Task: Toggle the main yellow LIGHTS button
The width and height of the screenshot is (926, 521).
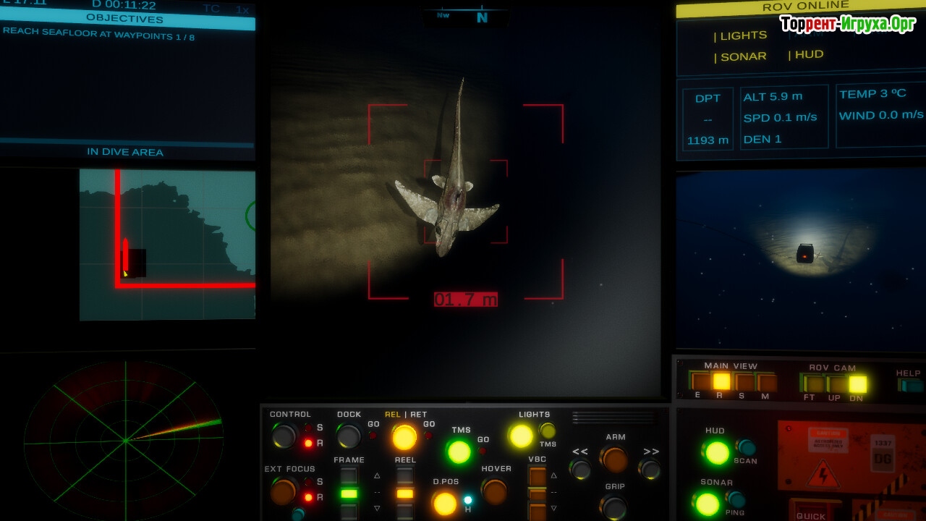Action: coord(520,436)
